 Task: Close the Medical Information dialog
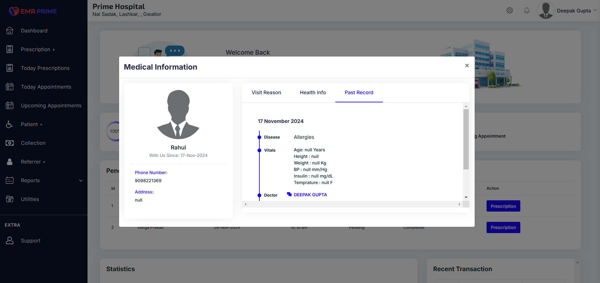click(x=467, y=66)
